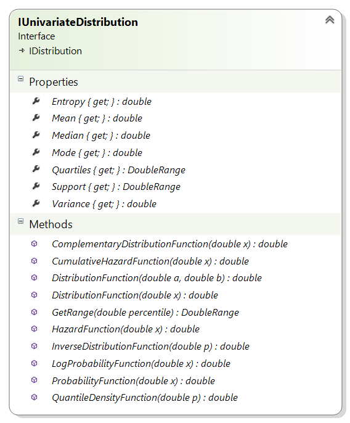The width and height of the screenshot is (350, 423).
Task: Collapse the Methods section
Action: [20, 221]
